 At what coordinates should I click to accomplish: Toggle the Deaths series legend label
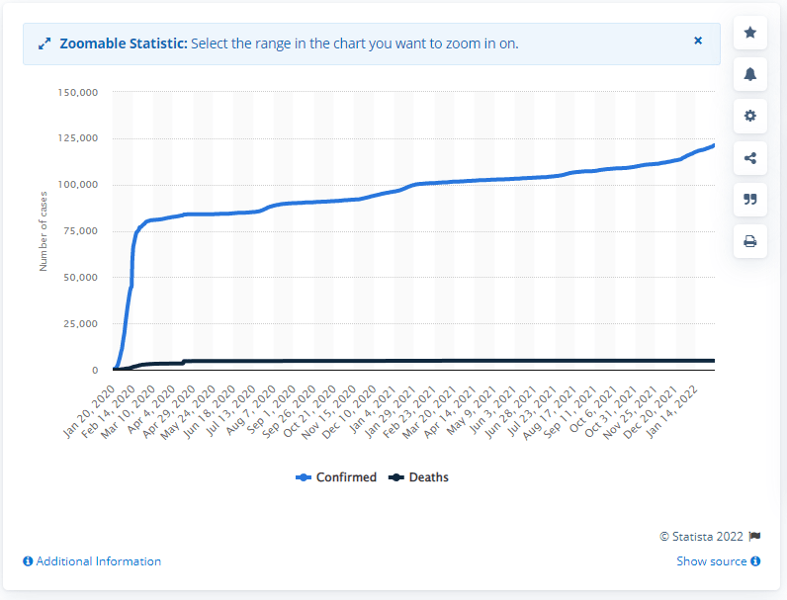coord(427,477)
